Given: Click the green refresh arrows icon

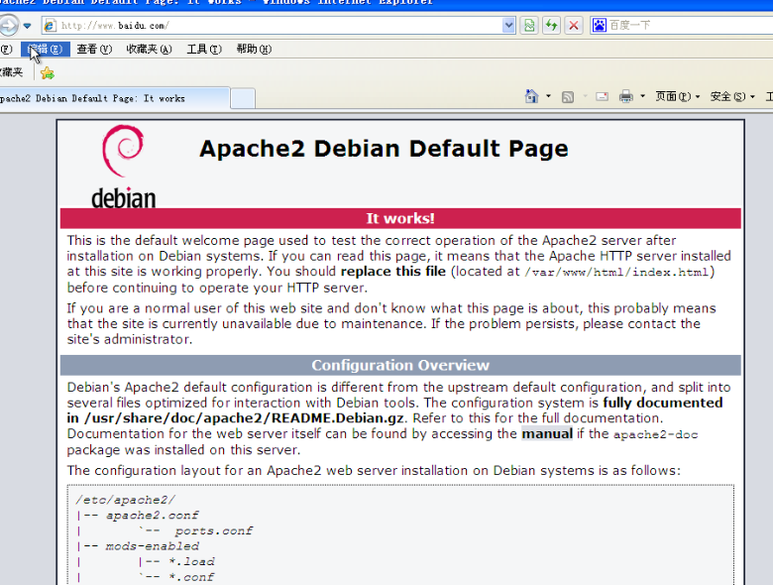Looking at the screenshot, I should [551, 25].
